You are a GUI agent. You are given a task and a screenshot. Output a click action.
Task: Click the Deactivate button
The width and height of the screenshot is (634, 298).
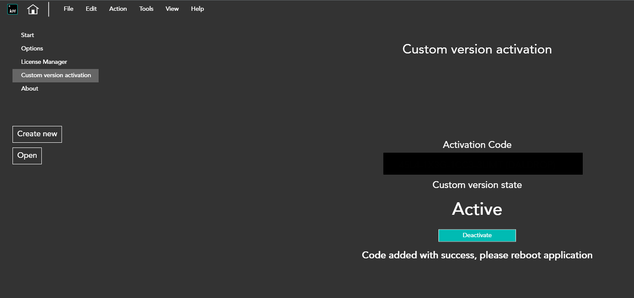click(x=477, y=235)
